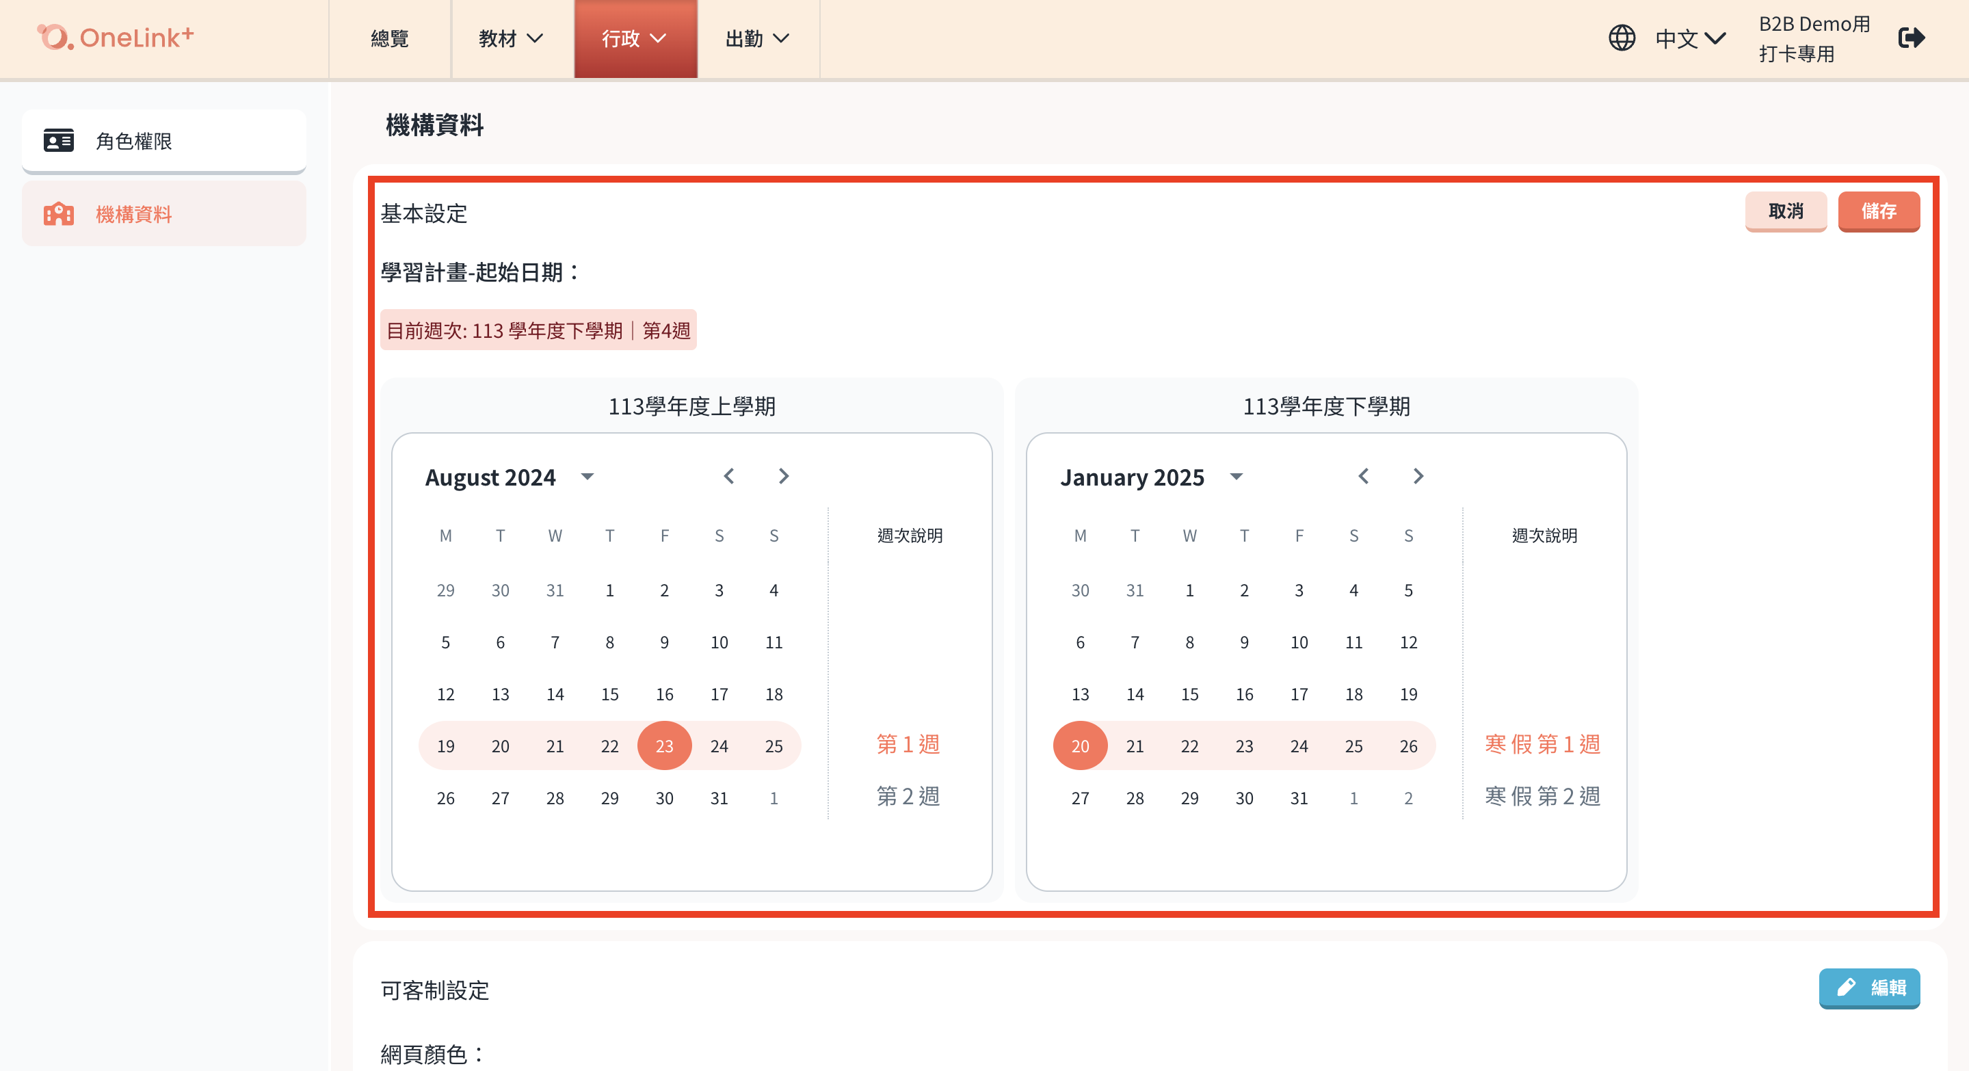Viewport: 1969px width, 1071px height.
Task: Click the 學習計畫-起始日期 label
Action: point(481,272)
